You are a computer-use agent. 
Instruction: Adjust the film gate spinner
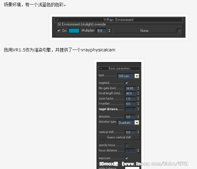(x=138, y=88)
